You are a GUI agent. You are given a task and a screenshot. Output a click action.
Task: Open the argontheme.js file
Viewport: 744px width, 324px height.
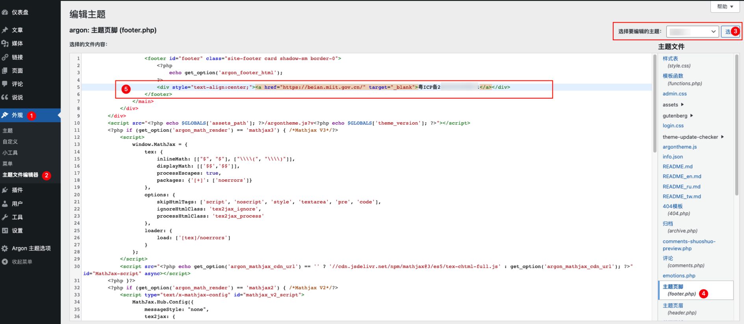[x=680, y=147]
